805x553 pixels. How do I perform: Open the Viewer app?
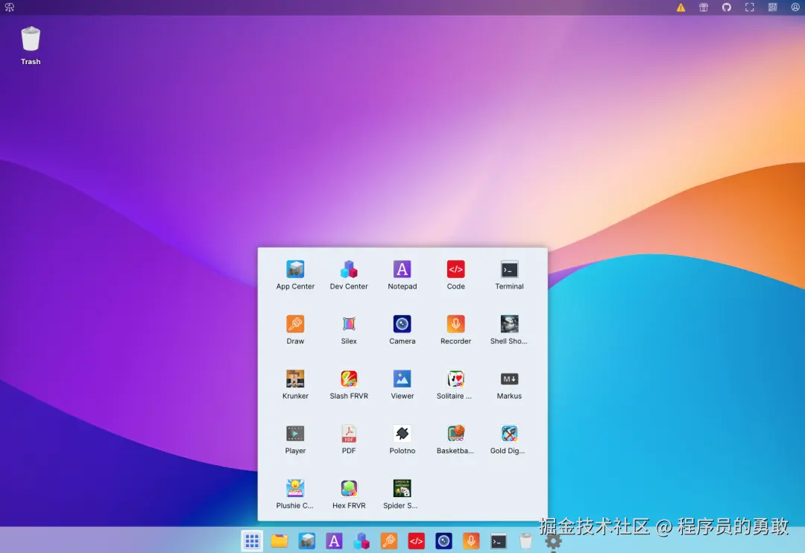[x=402, y=385]
